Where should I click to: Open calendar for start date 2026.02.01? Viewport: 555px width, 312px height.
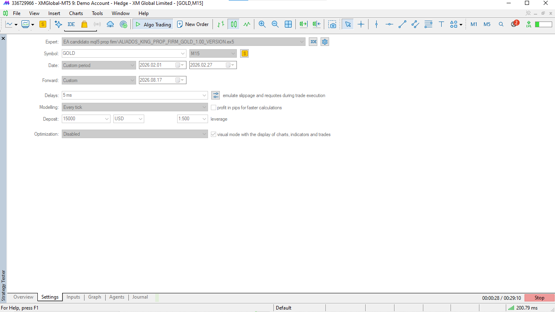(180, 65)
